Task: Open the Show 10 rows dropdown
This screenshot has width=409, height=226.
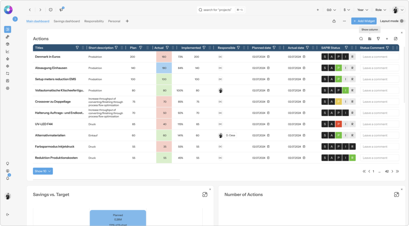Action: [x=43, y=171]
